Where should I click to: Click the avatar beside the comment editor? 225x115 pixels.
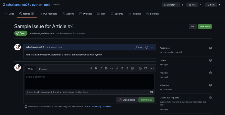coord(17,67)
